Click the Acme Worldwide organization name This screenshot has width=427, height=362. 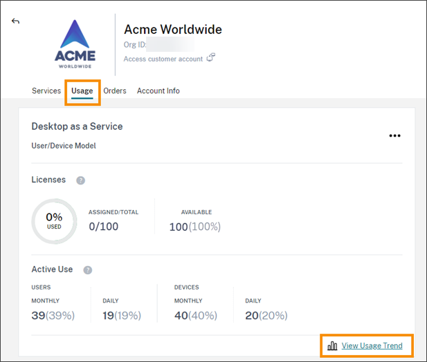pyautogui.click(x=172, y=30)
